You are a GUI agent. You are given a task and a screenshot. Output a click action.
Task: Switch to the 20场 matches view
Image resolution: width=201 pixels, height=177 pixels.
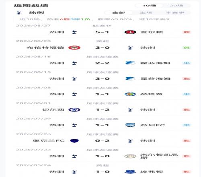click(x=176, y=6)
